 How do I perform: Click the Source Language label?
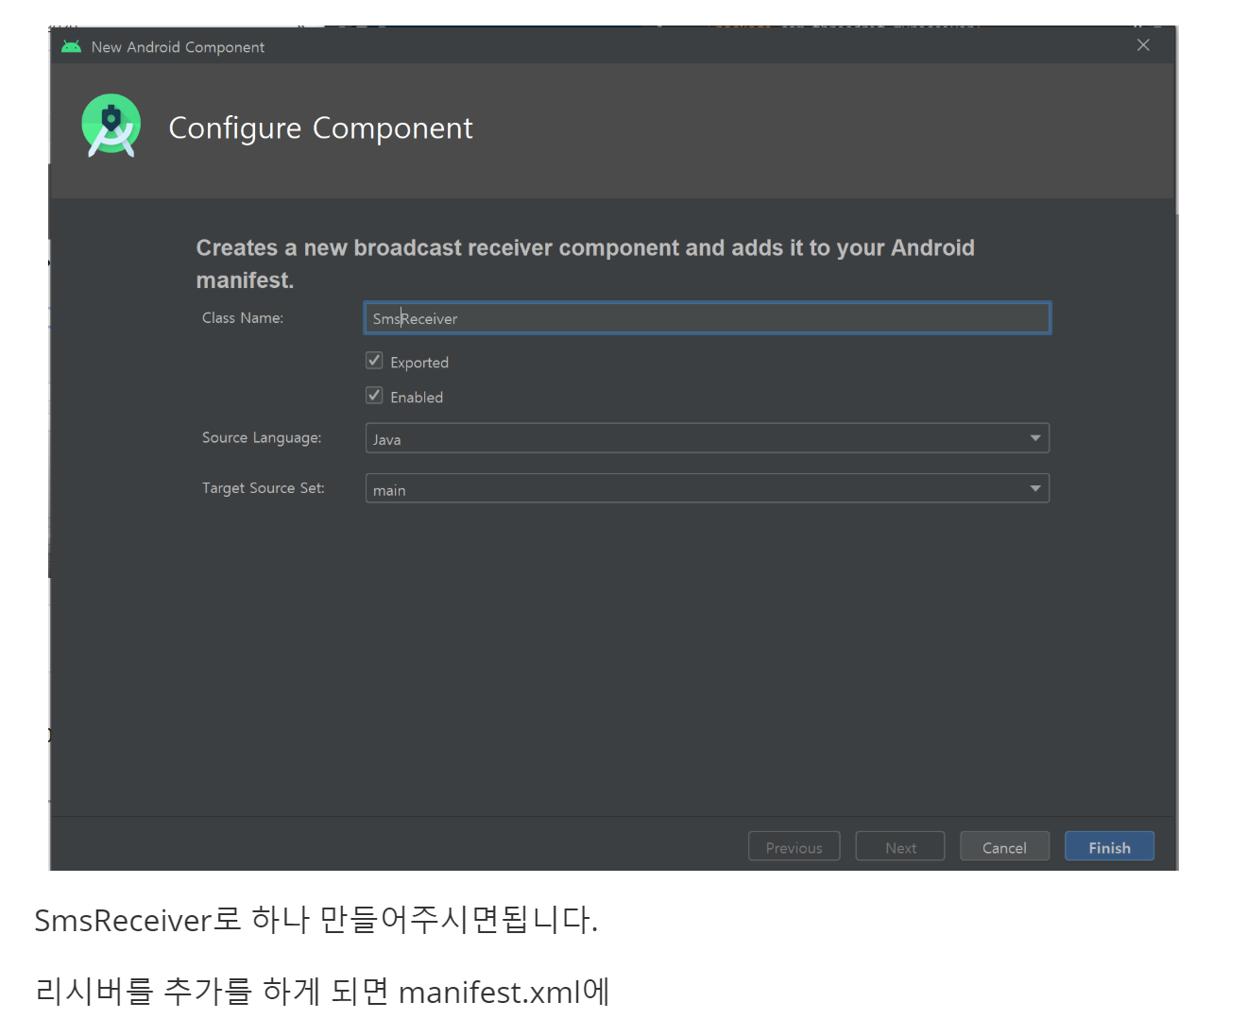(262, 438)
